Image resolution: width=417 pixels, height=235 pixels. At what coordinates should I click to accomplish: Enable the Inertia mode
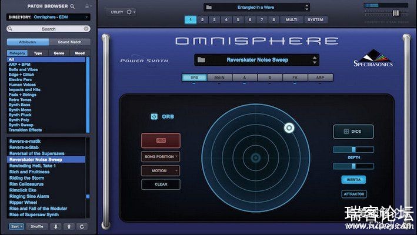(x=353, y=180)
